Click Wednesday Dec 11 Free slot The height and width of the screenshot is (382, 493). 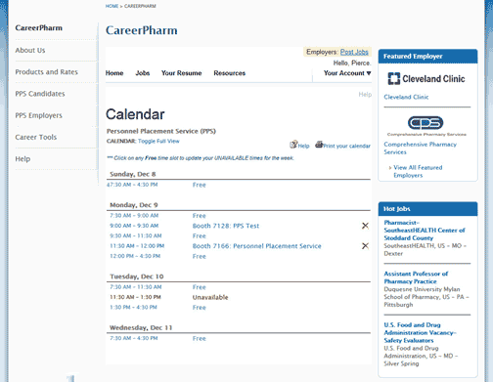pos(199,338)
